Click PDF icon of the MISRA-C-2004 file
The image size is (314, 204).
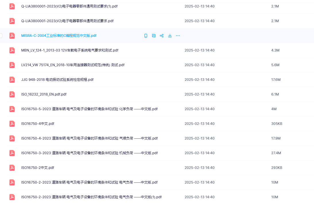(x=12, y=36)
